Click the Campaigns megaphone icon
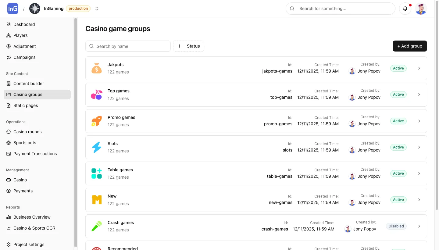The width and height of the screenshot is (439, 250). point(8,57)
